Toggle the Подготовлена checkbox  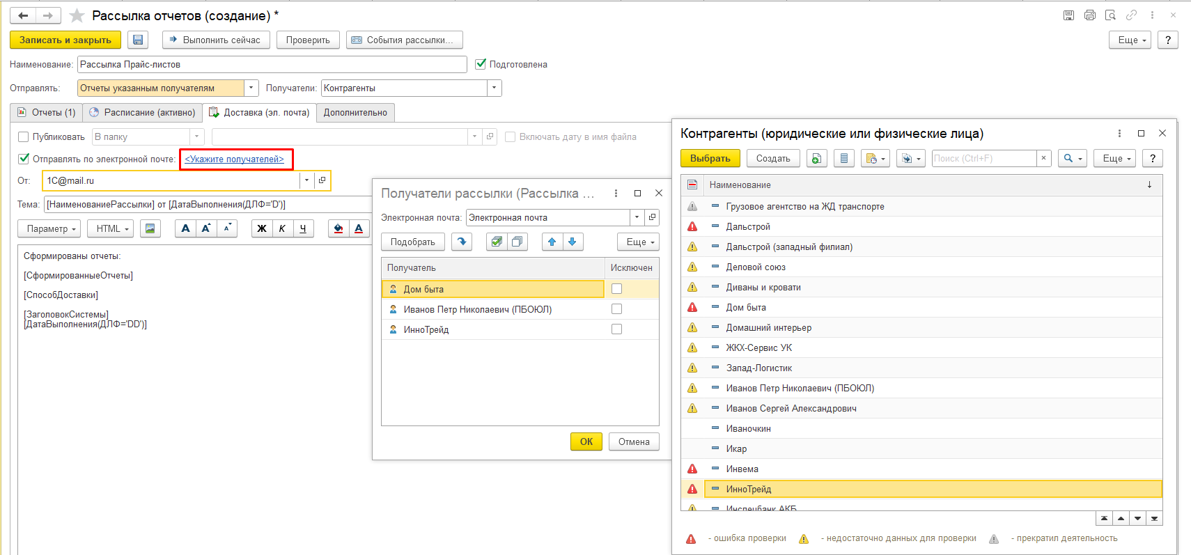tap(481, 64)
